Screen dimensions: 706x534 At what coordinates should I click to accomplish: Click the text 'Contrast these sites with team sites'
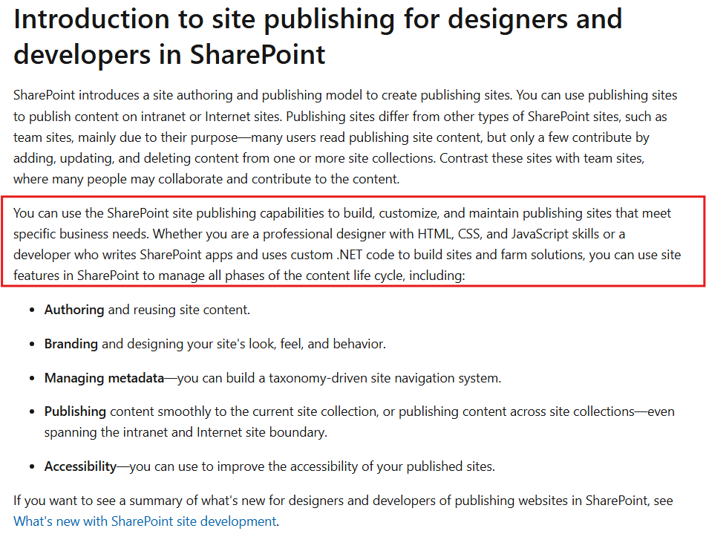[x=542, y=158]
